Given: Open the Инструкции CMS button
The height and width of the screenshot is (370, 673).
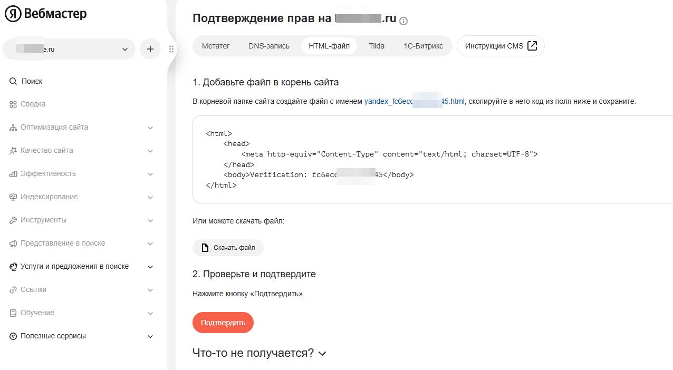Looking at the screenshot, I should 501,46.
